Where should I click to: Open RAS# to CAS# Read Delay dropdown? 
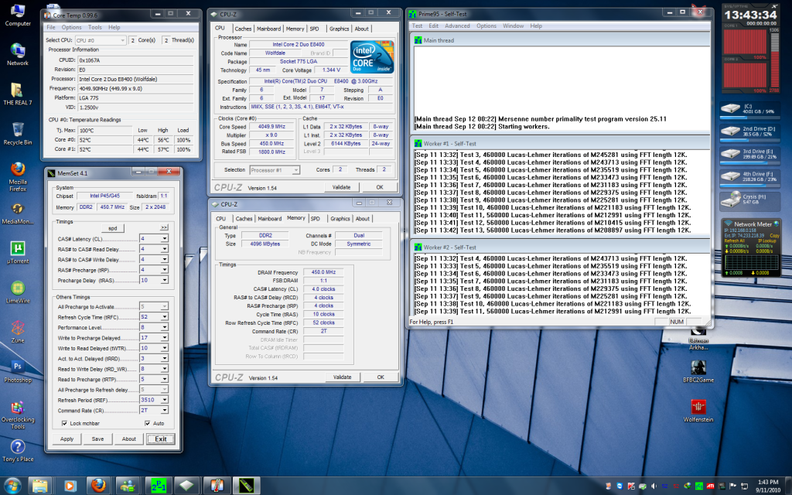point(154,249)
